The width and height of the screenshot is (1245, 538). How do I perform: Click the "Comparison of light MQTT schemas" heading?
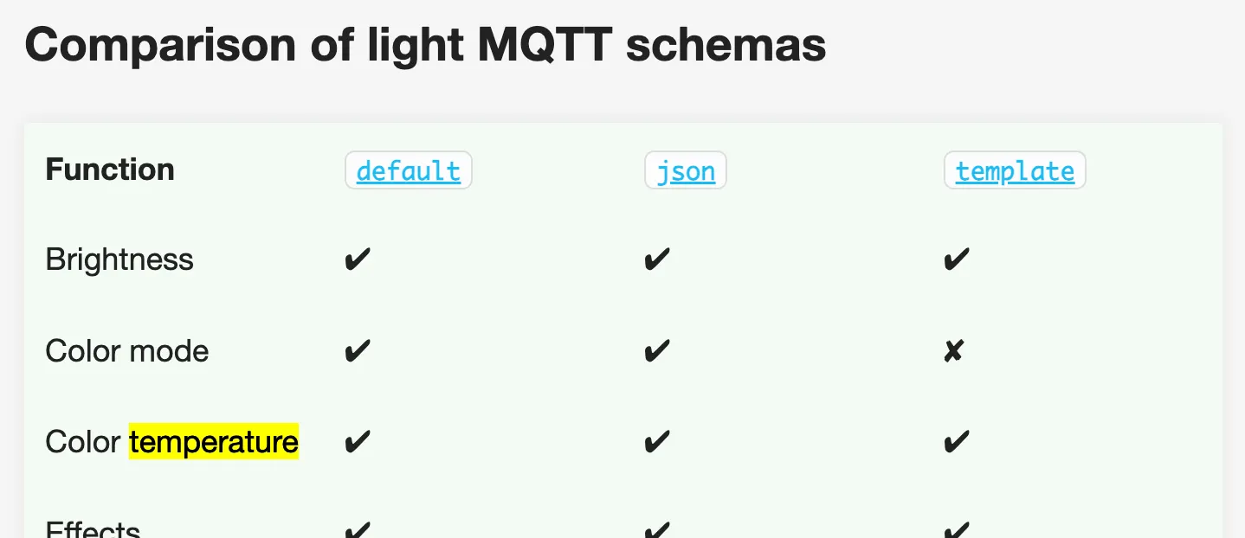pyautogui.click(x=425, y=45)
